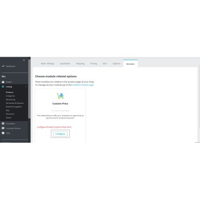Click the sidebar vertical scrollbar

(29, 89)
